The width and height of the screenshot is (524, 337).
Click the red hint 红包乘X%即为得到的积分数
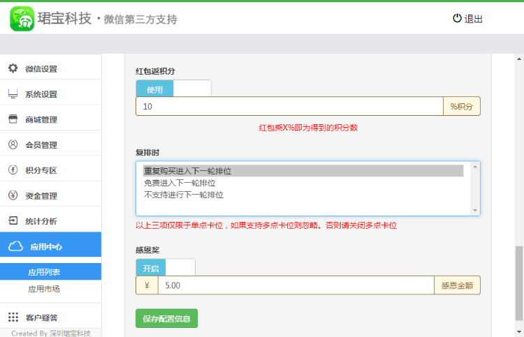[308, 128]
